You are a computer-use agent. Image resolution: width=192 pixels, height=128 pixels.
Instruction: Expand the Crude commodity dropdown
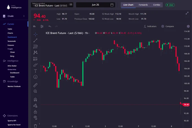coord(14,16)
